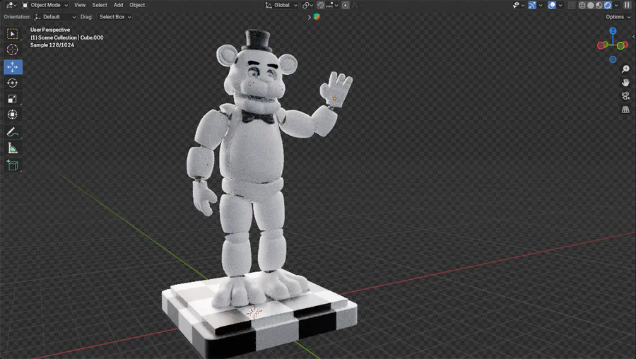The width and height of the screenshot is (636, 359).
Task: Click 'Sample 128/1024' text
Action: (52, 45)
